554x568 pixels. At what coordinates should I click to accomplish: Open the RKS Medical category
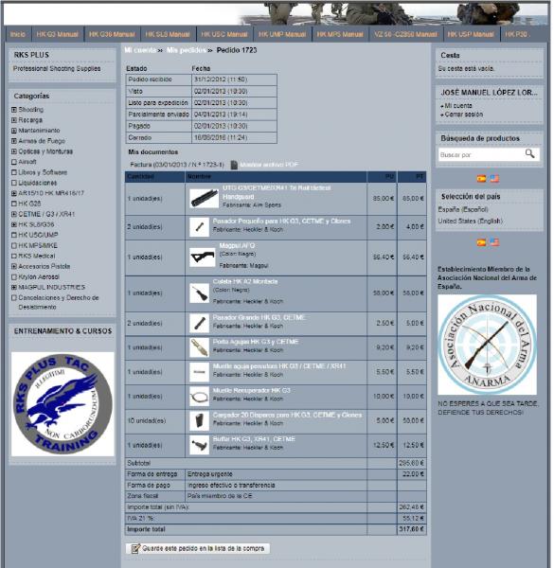tap(37, 257)
